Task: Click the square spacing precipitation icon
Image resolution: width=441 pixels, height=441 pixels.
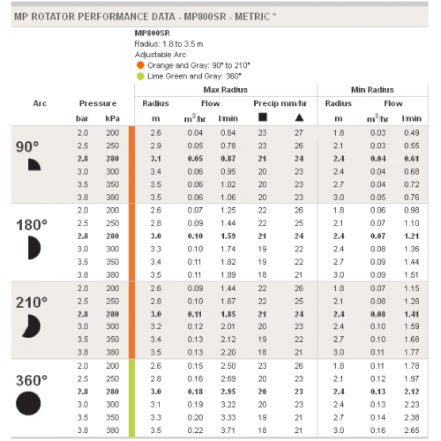Action: (262, 117)
